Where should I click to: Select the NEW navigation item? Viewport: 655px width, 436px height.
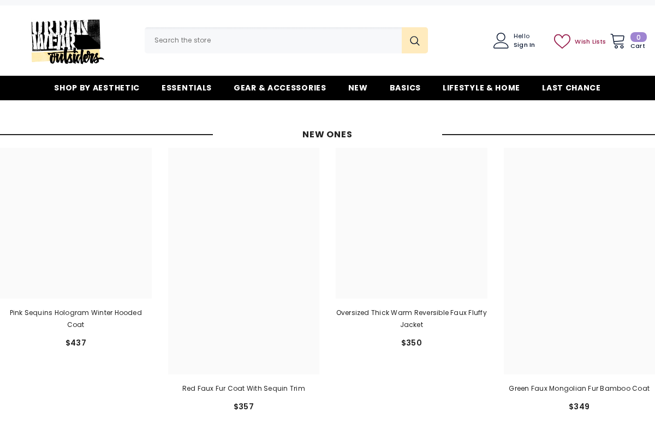[358, 88]
